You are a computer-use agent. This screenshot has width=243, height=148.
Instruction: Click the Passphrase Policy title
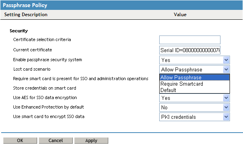click(25, 5)
